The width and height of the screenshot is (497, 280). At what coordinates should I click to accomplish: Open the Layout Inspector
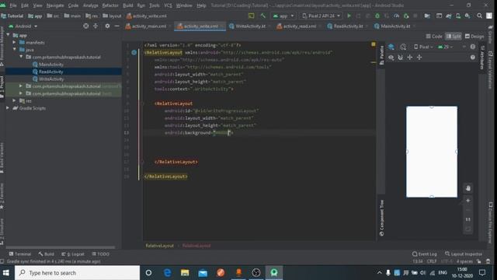464,254
